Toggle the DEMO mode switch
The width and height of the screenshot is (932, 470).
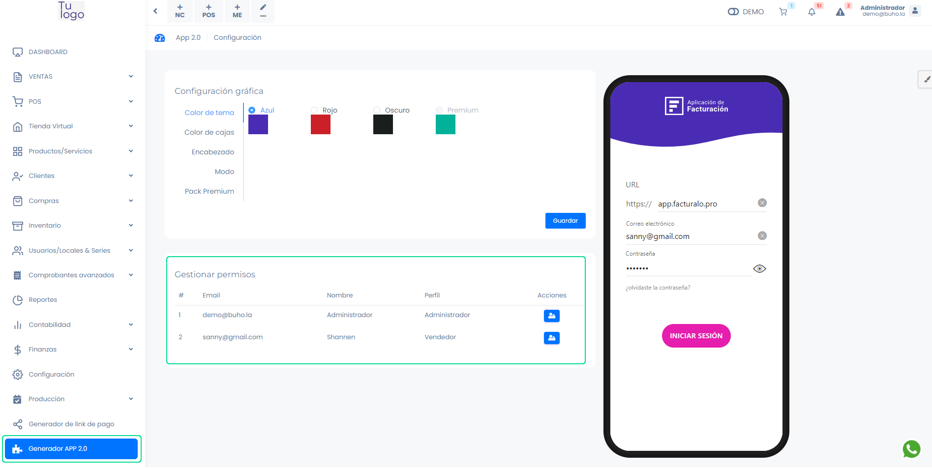coord(733,12)
